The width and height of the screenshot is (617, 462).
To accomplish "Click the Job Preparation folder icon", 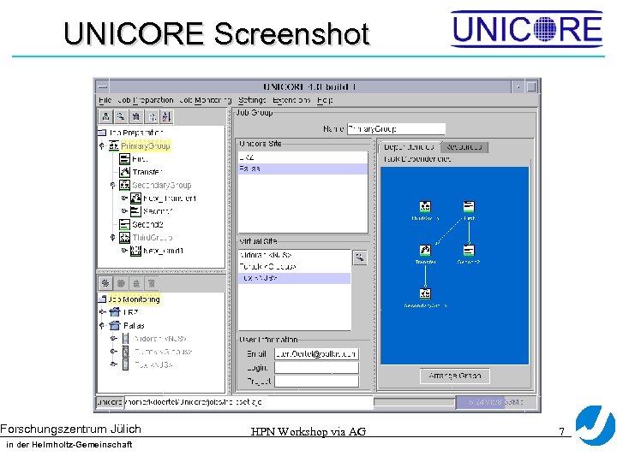I will (x=102, y=133).
